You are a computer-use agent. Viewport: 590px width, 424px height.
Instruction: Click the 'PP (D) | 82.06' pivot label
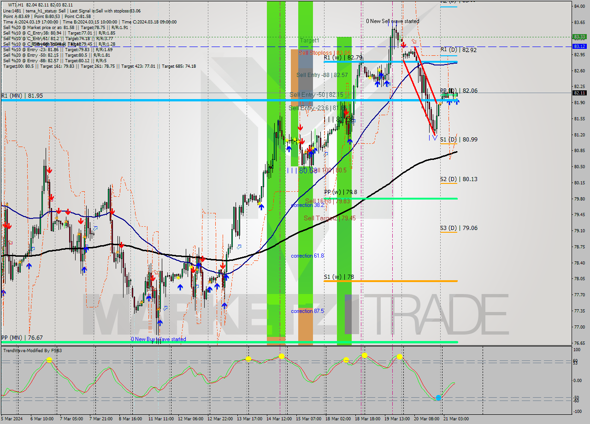click(459, 91)
